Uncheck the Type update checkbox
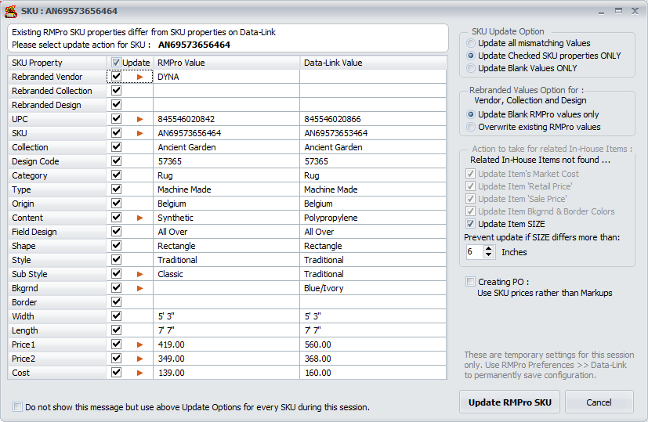 (x=116, y=189)
